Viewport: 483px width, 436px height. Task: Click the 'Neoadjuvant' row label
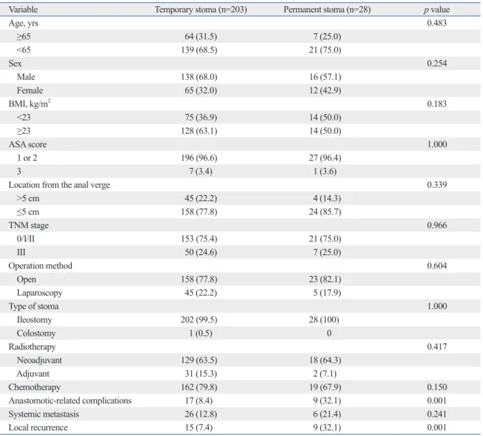pos(39,360)
